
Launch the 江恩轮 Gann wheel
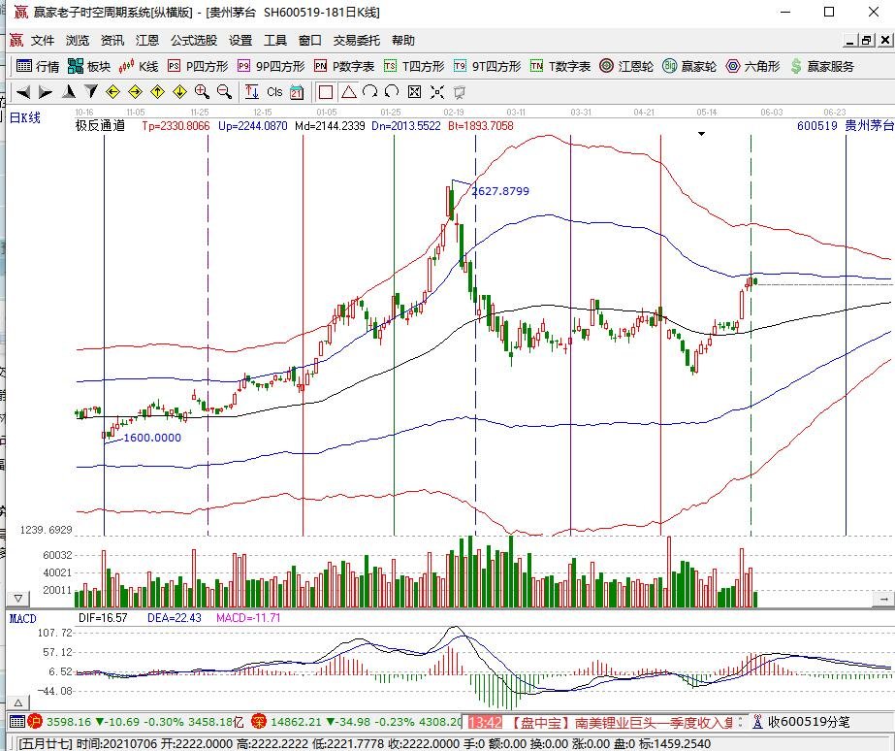point(626,66)
